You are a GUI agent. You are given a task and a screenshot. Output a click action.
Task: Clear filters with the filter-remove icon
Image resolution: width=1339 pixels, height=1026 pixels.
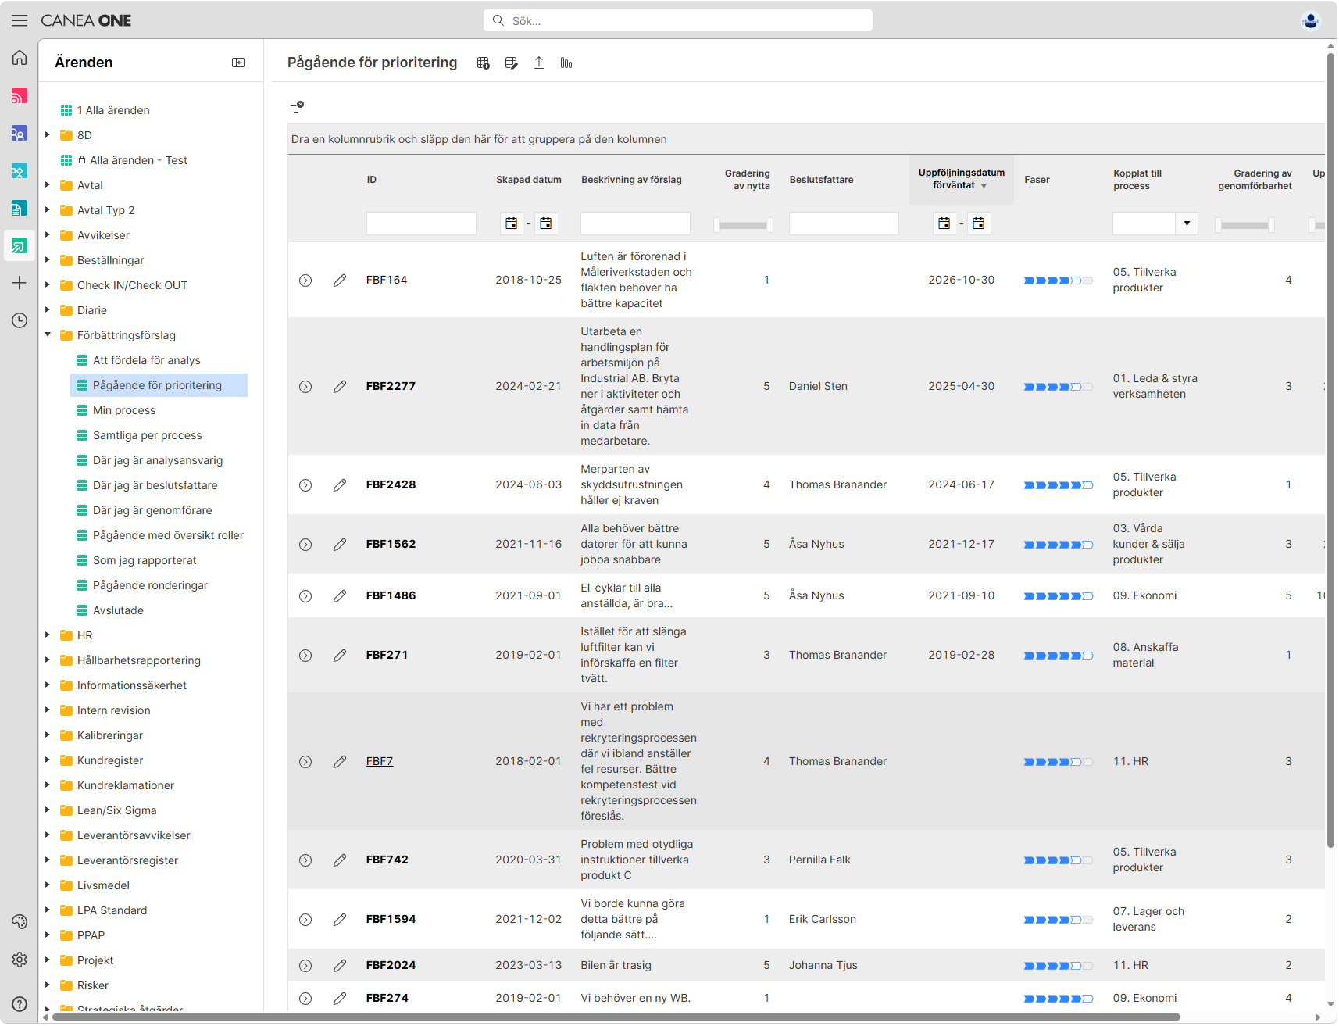[297, 107]
